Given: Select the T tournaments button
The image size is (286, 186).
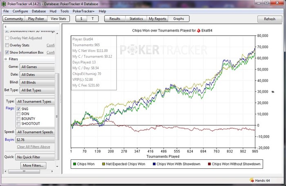Looking at the screenshot, I should click(x=93, y=19).
